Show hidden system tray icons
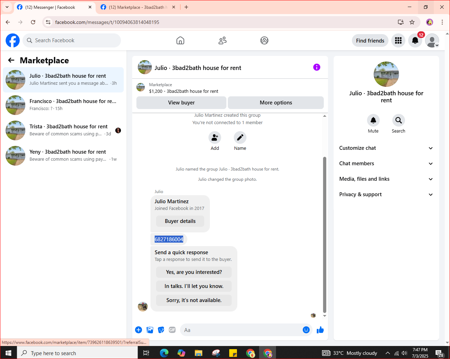Viewport: 450px width, 359px height. coord(387,353)
